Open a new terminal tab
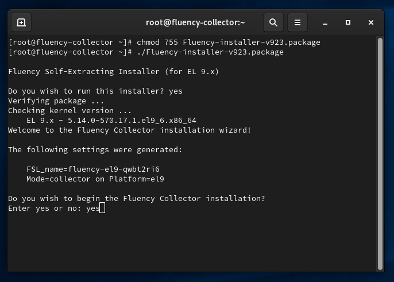394x282 pixels. (21, 22)
